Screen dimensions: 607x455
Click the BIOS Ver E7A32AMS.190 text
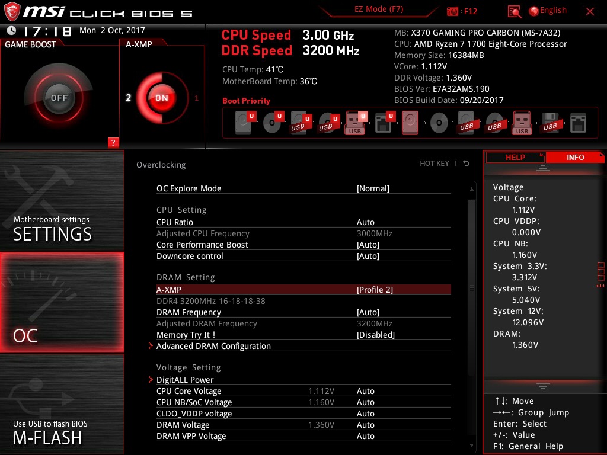pos(442,89)
